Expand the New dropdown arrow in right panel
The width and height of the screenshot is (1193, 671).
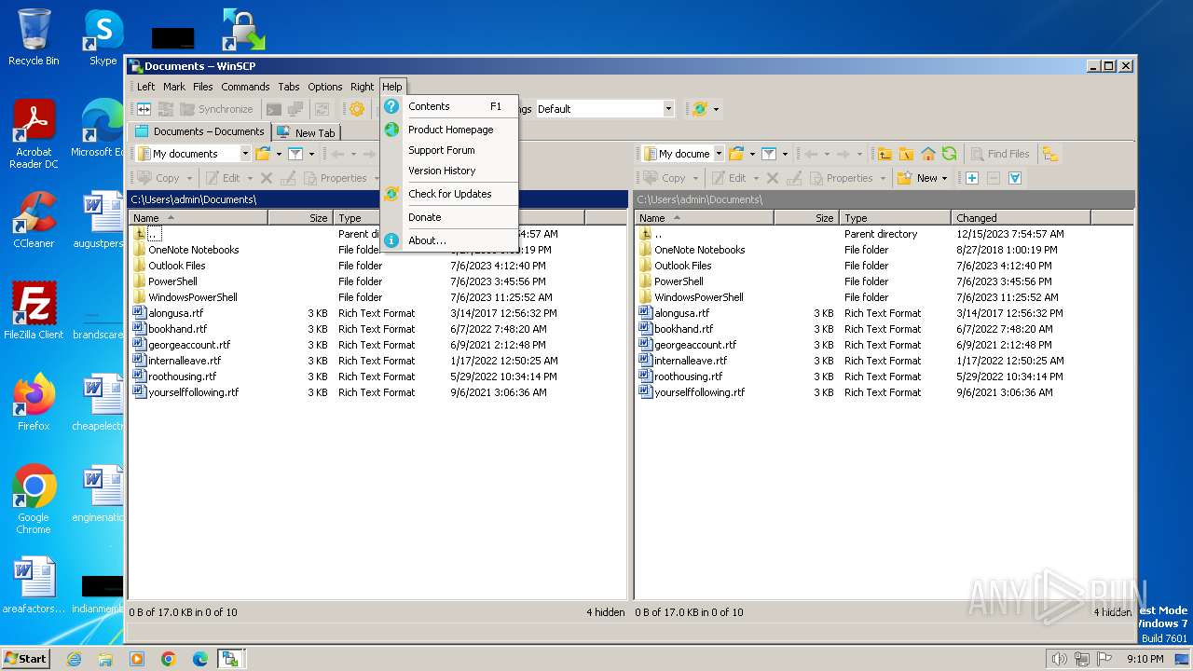(x=944, y=178)
